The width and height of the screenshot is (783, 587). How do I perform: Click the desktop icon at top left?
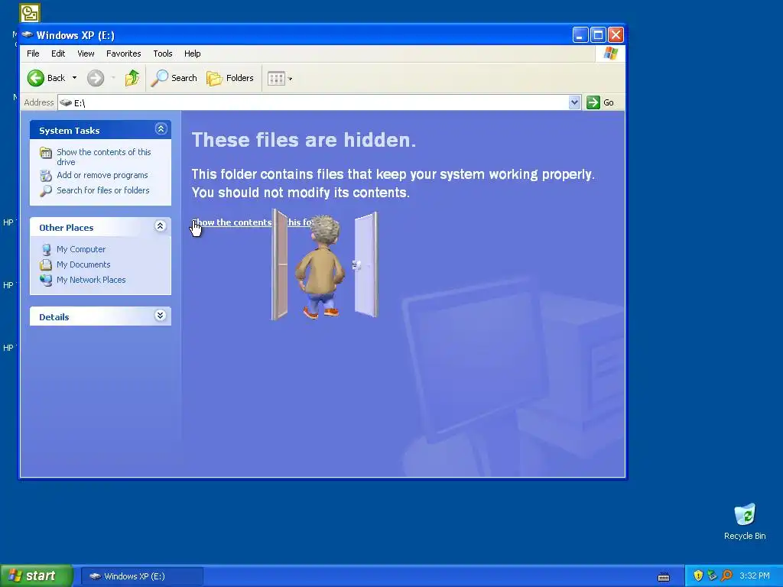coord(30,13)
